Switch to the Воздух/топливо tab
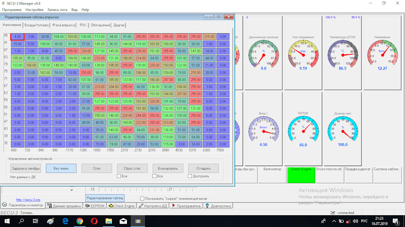 click(x=37, y=25)
